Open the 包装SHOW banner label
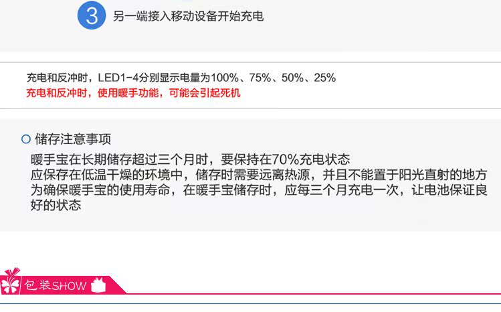501x312 pixels. coord(56,285)
